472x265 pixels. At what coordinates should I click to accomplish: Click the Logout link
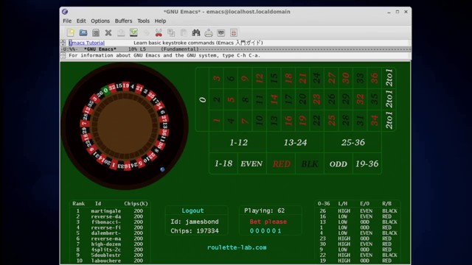pos(192,211)
